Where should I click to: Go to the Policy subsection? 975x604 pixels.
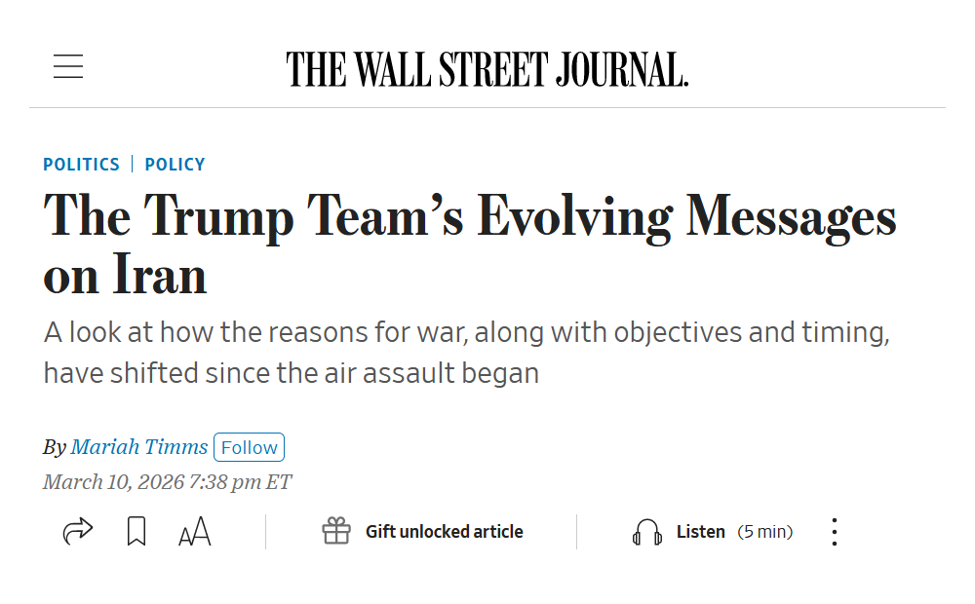pos(175,165)
